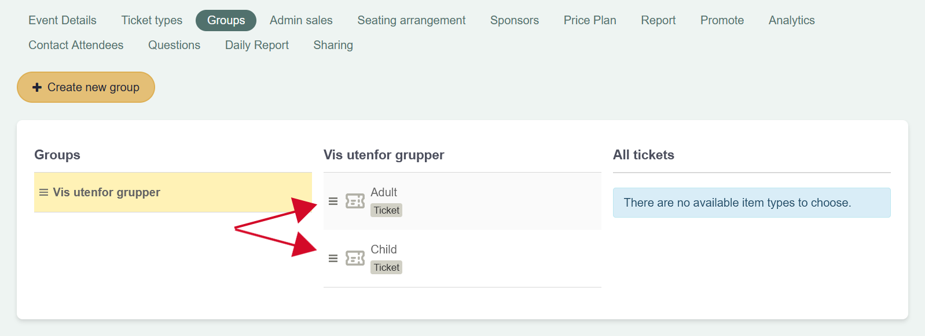The image size is (925, 336).
Task: Open the Analytics tab
Action: click(791, 20)
